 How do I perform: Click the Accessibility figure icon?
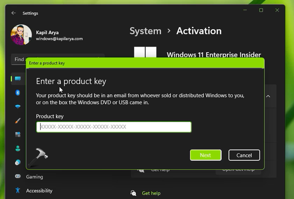[18, 191]
